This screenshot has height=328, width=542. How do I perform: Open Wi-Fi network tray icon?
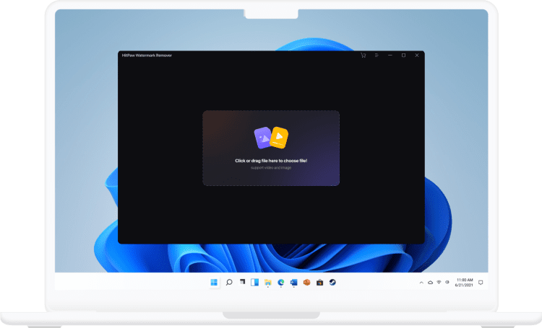pos(439,283)
